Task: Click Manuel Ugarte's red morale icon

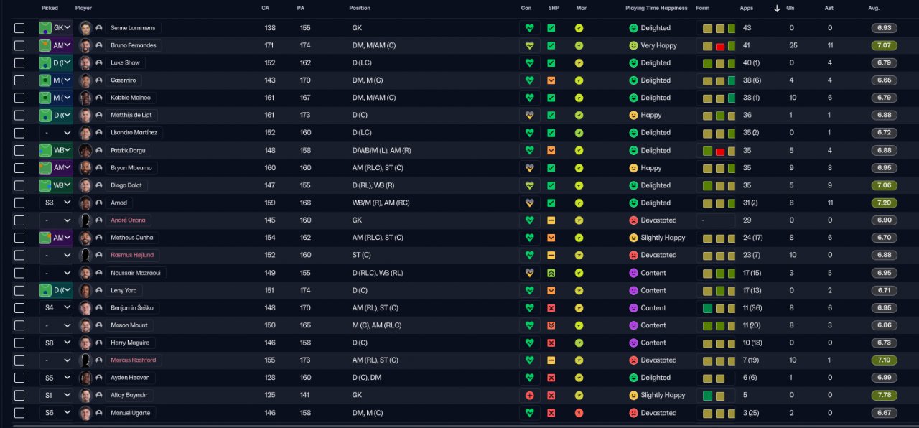Action: [x=579, y=413]
